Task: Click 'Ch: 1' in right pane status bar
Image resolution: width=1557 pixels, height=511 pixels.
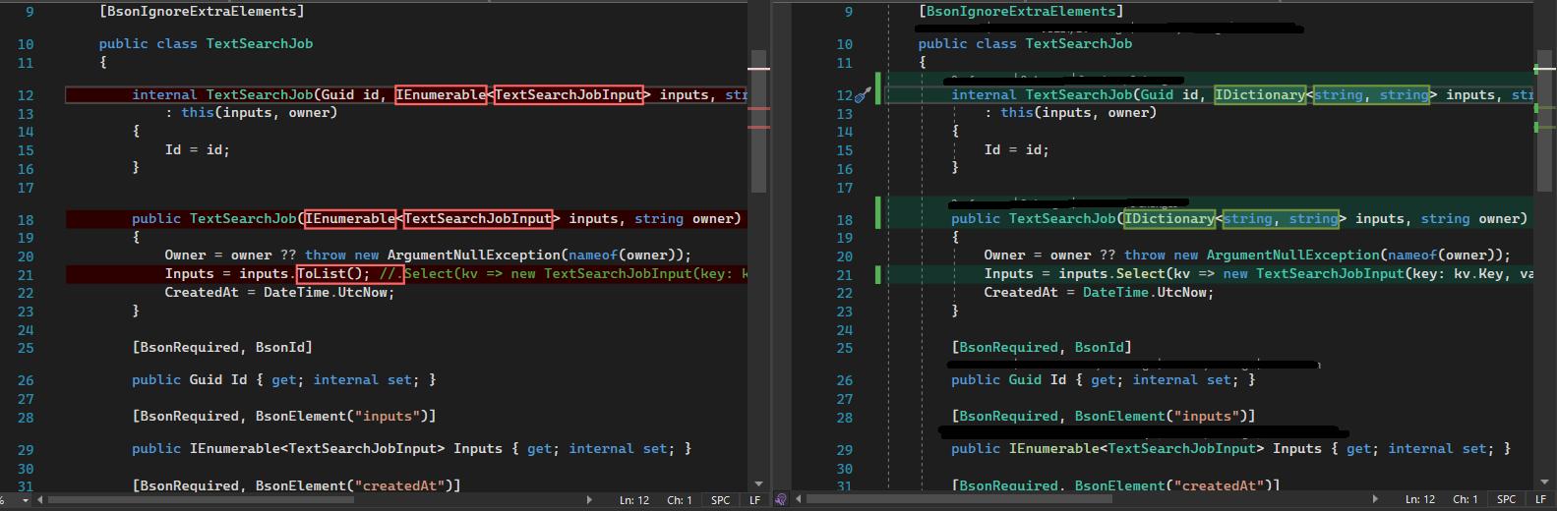Action: pyautogui.click(x=1466, y=499)
